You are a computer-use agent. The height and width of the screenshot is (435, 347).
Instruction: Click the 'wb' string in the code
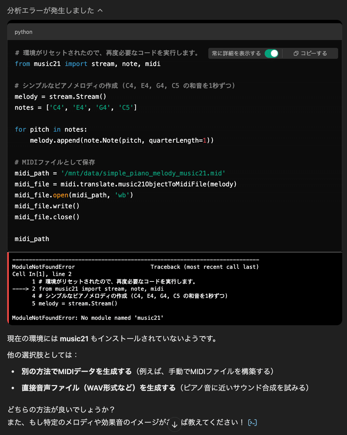(x=122, y=195)
